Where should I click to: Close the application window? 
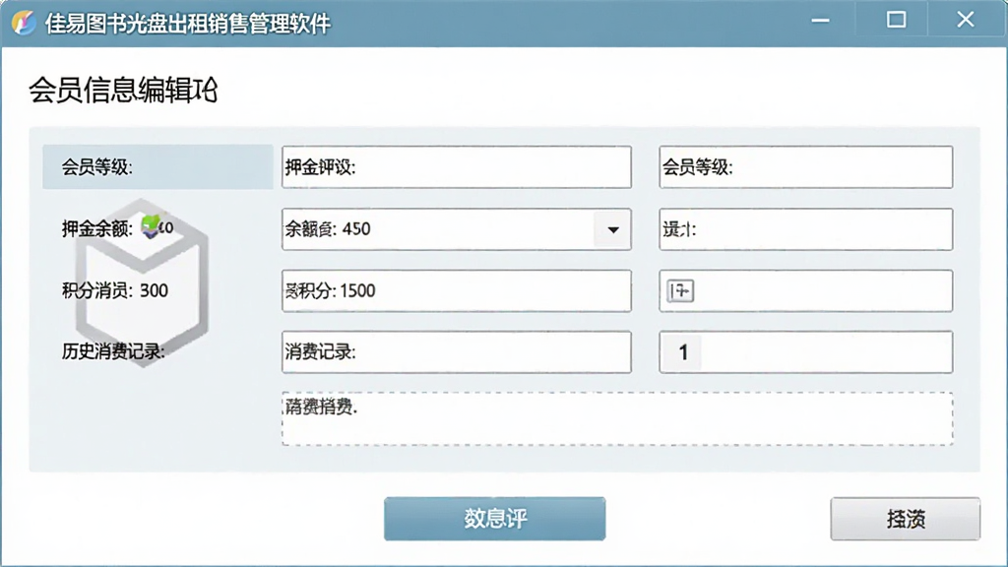(x=966, y=21)
